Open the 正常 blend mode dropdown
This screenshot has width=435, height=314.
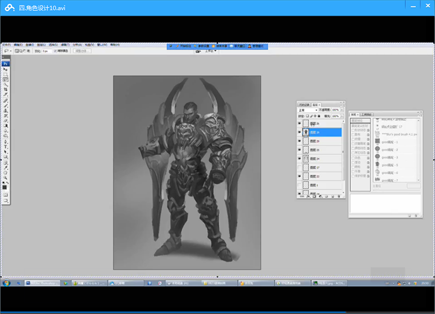[x=307, y=110]
